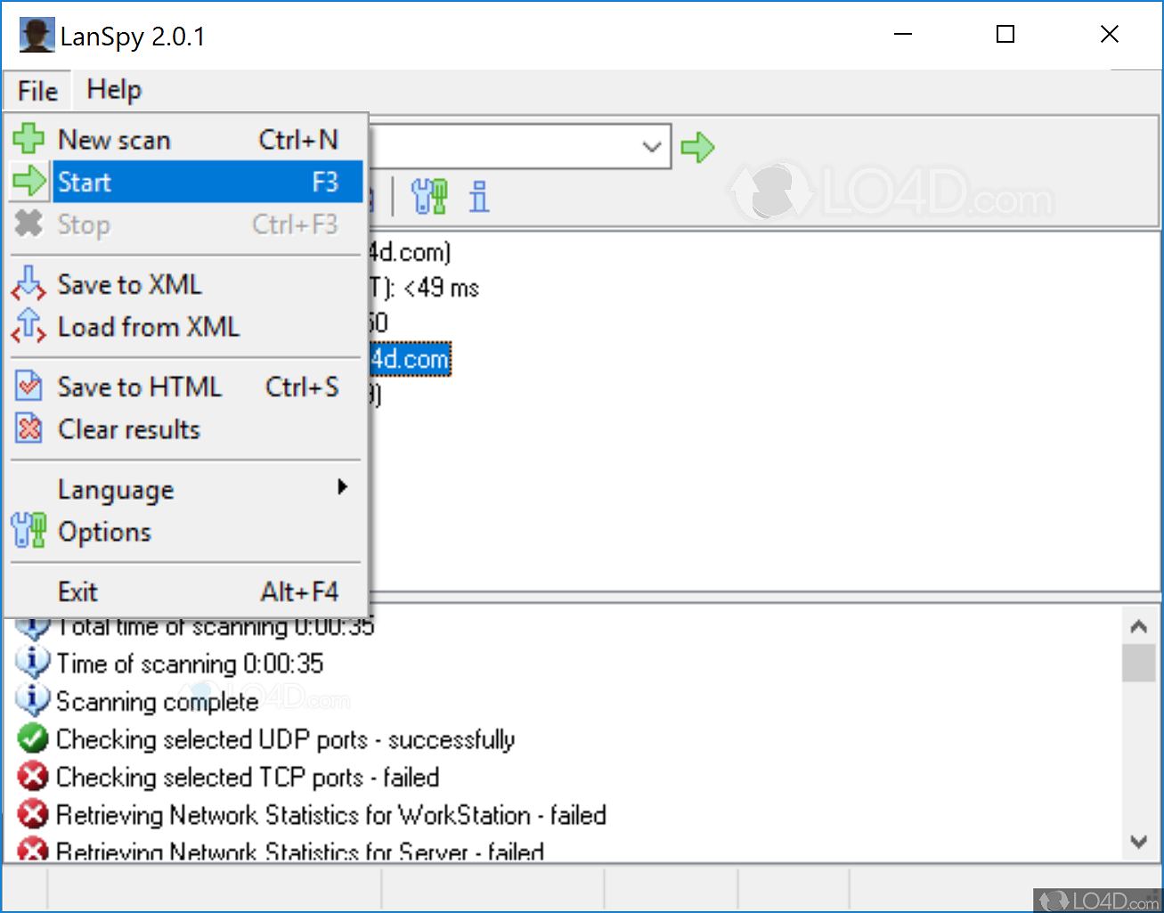
Task: Click the toolbar blue info icon
Action: pos(479,196)
